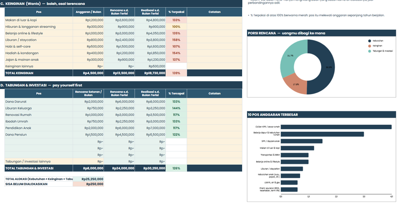Click the teal Tabungan & Investasi legend swatch
This screenshot has height=203, width=397.
click(x=370, y=51)
